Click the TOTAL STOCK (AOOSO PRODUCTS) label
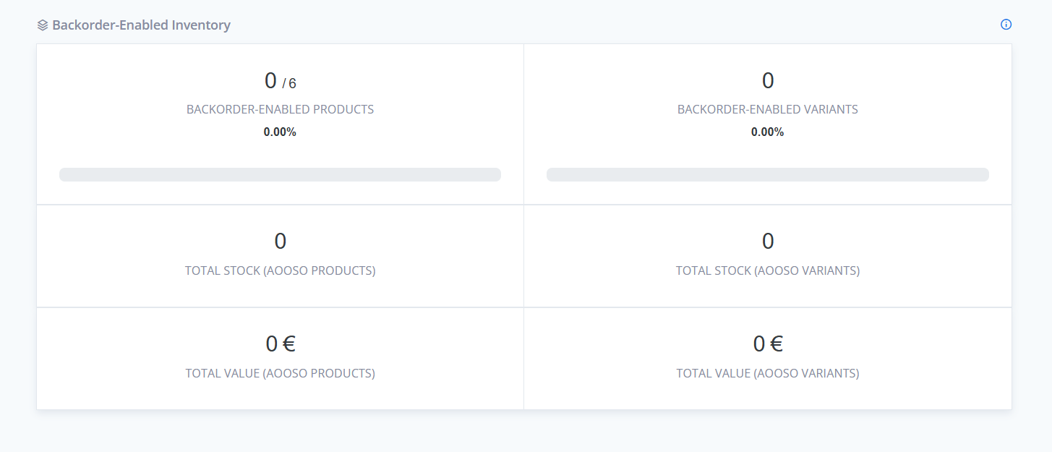 tap(280, 270)
